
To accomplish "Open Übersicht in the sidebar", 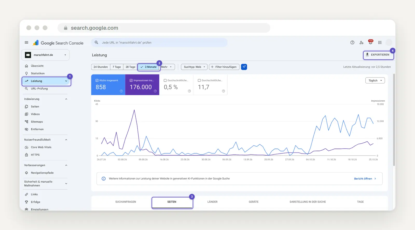I will (x=37, y=66).
